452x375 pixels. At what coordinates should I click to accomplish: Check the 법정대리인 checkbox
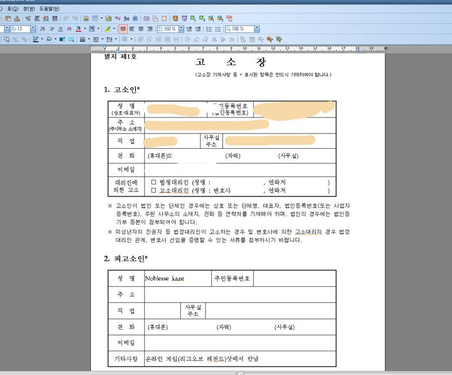pyautogui.click(x=154, y=182)
